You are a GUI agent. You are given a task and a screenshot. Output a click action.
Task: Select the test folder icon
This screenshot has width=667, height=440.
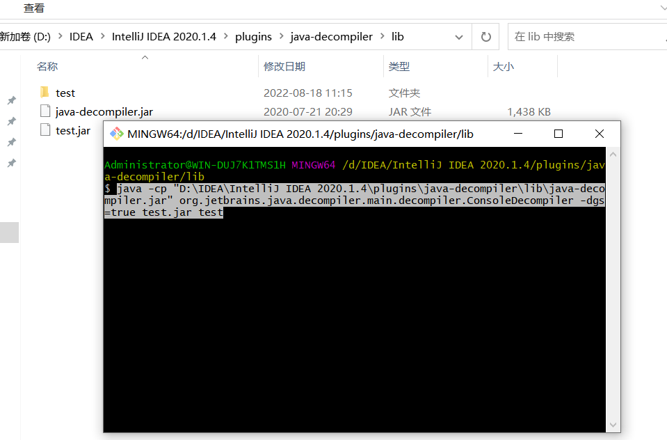(x=45, y=93)
